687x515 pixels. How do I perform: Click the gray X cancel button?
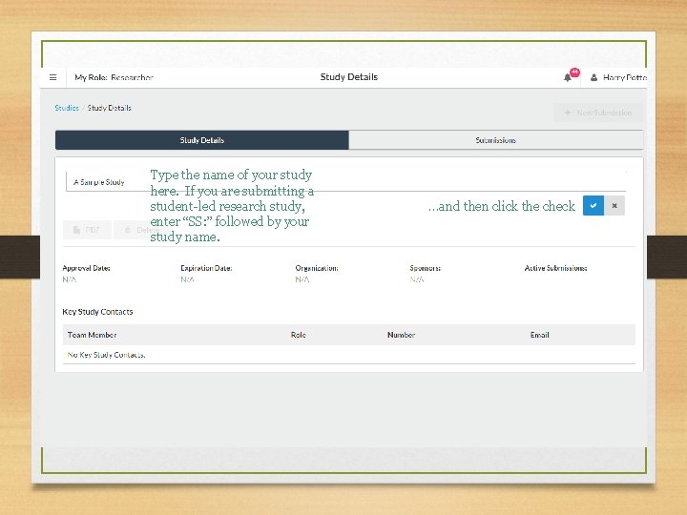[614, 205]
